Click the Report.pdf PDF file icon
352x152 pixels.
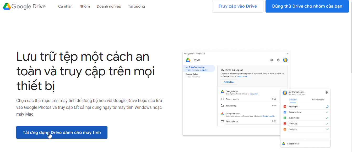(x=285, y=106)
